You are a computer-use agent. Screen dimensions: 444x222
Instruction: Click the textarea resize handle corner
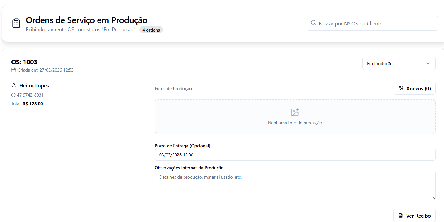pyautogui.click(x=433, y=198)
